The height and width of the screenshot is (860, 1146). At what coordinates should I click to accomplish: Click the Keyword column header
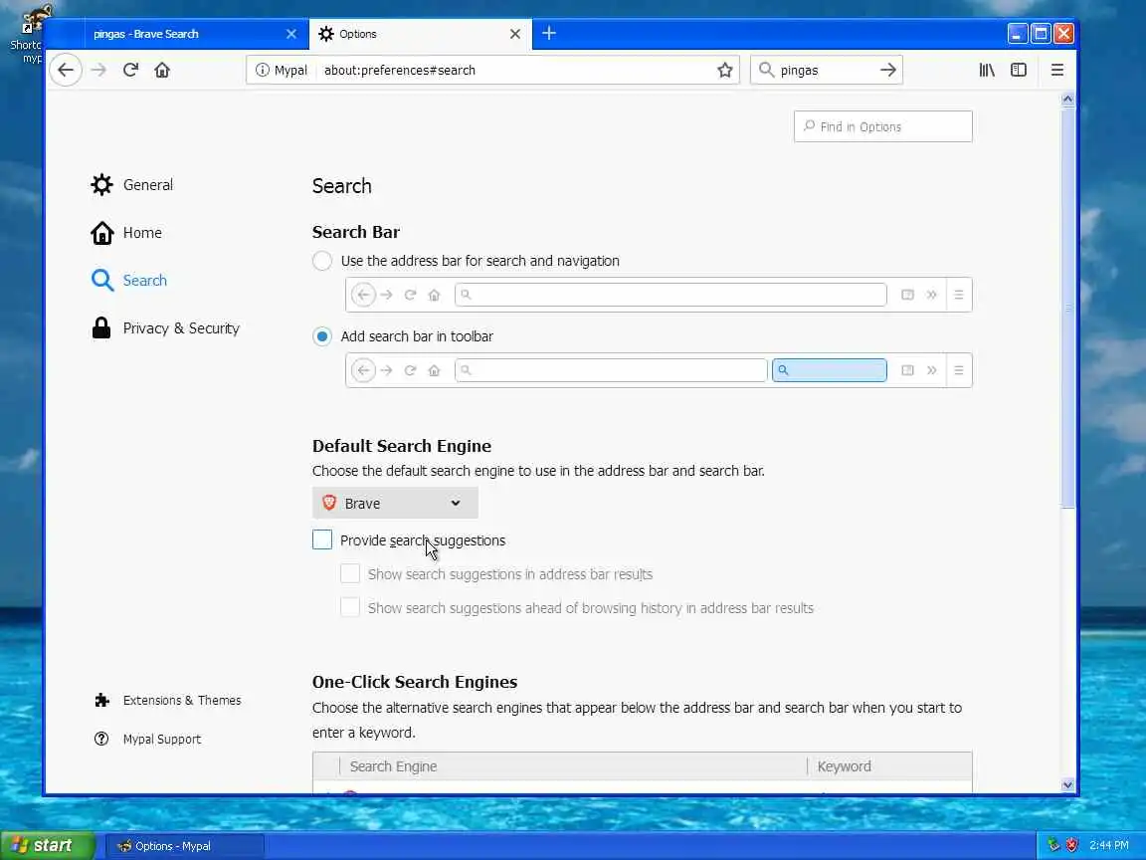pos(889,766)
